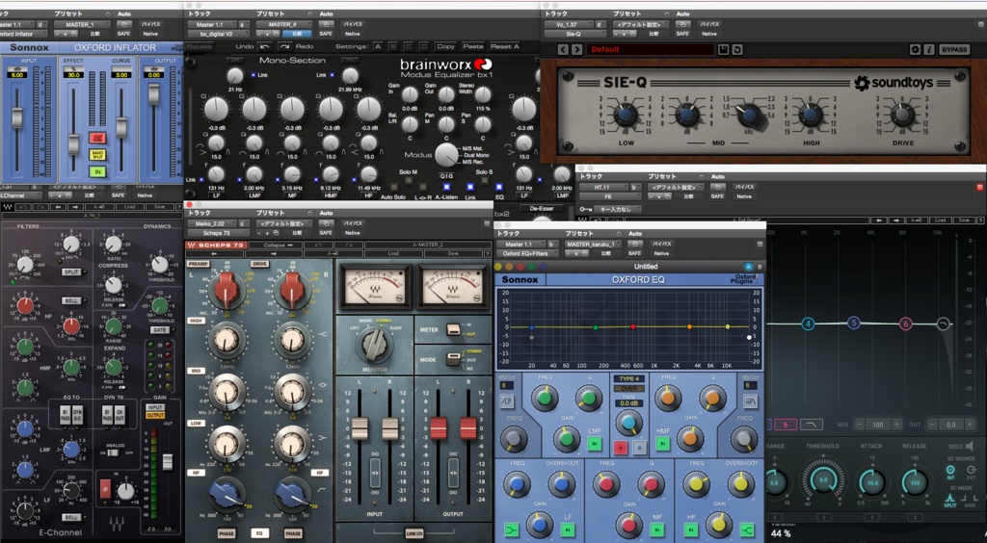Open plugin selector Scheps 73 dropdown
987x543 pixels.
[218, 233]
